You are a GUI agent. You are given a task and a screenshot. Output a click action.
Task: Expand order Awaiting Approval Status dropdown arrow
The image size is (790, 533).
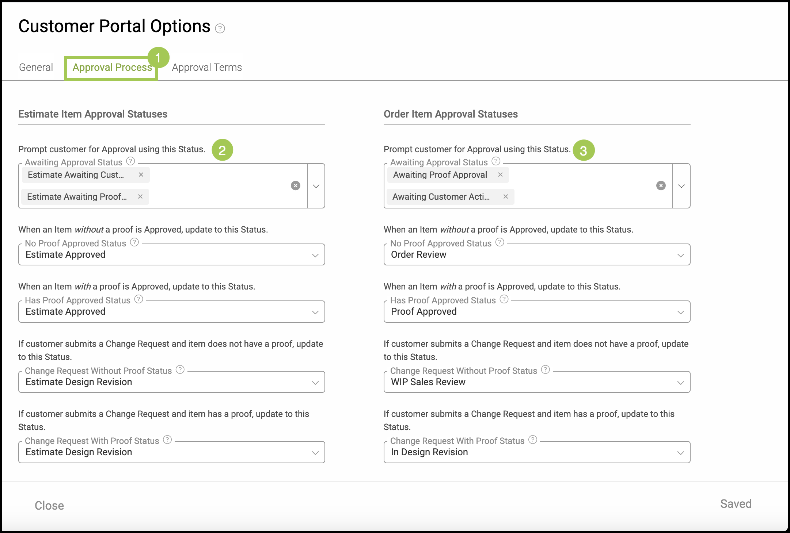click(x=681, y=186)
